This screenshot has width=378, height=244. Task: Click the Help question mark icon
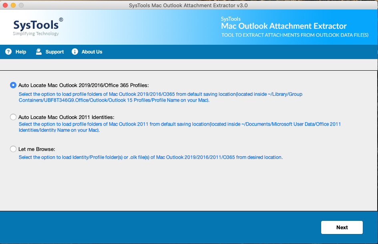8,52
